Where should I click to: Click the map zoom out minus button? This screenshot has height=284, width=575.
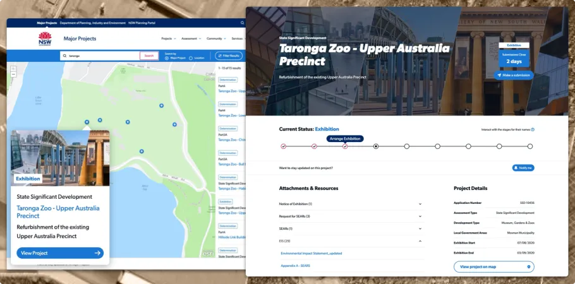pos(13,74)
